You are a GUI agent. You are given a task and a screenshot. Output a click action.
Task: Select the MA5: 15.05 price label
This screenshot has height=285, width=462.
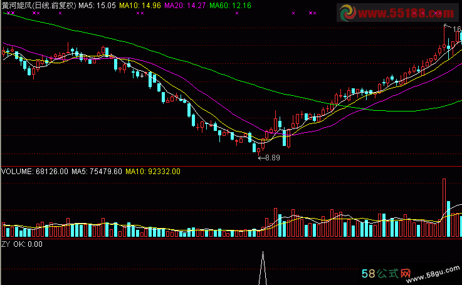coord(97,5)
